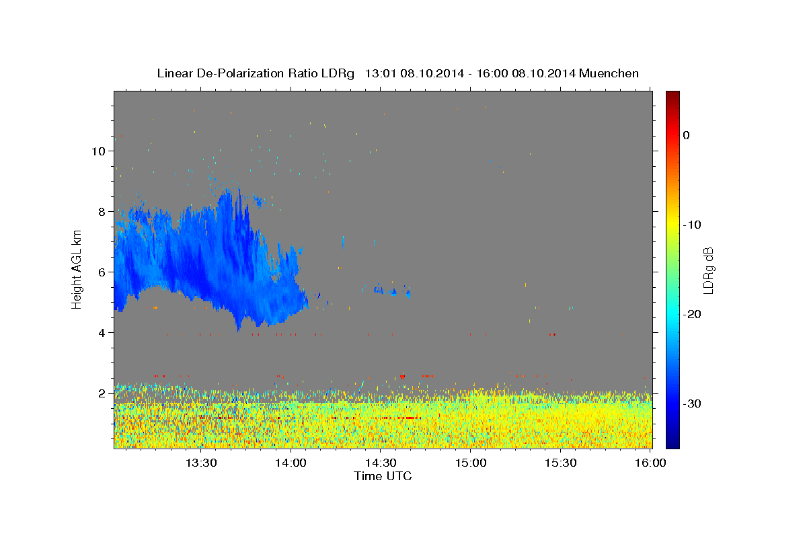
Task: Click the date range "13:01 08.10.2014 - 16:00 08.10.2014" in the title
Action: pyautogui.click(x=470, y=73)
